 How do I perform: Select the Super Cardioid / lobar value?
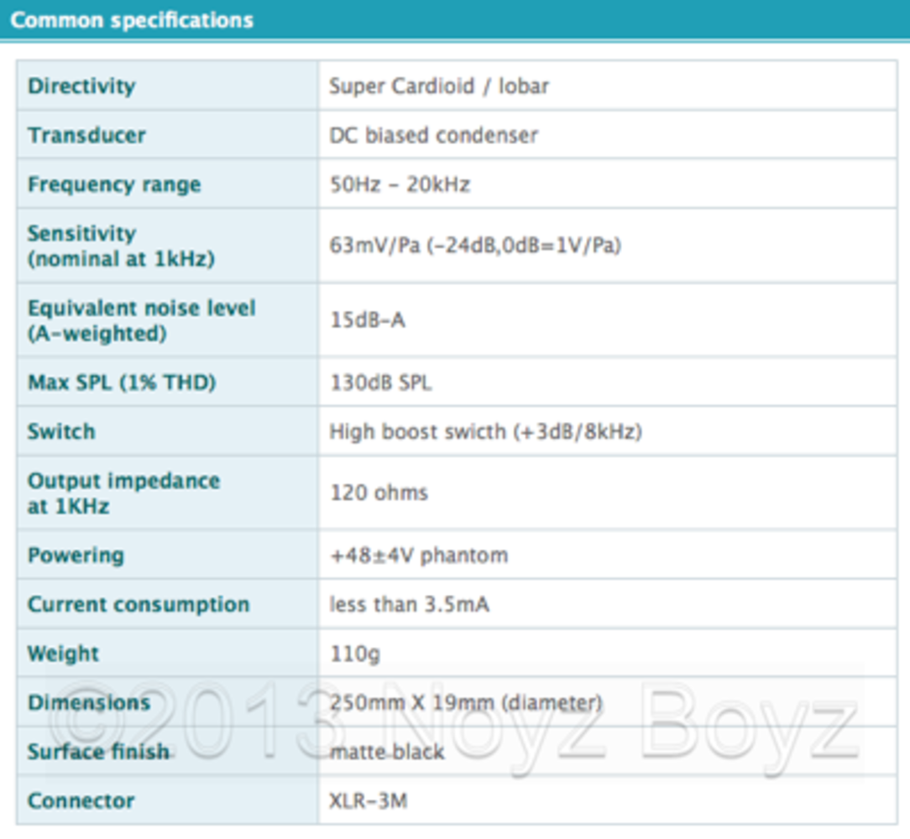click(439, 86)
